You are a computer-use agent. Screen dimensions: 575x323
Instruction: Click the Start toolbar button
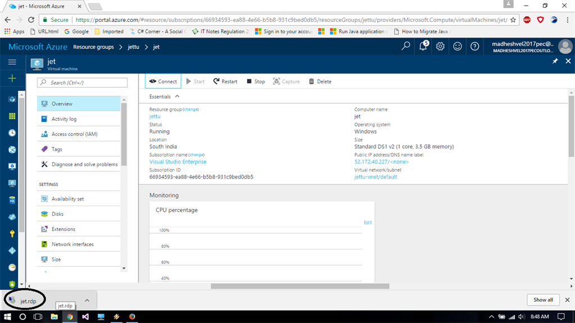(x=195, y=81)
